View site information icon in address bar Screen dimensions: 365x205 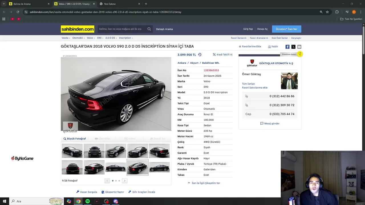pos(26,12)
